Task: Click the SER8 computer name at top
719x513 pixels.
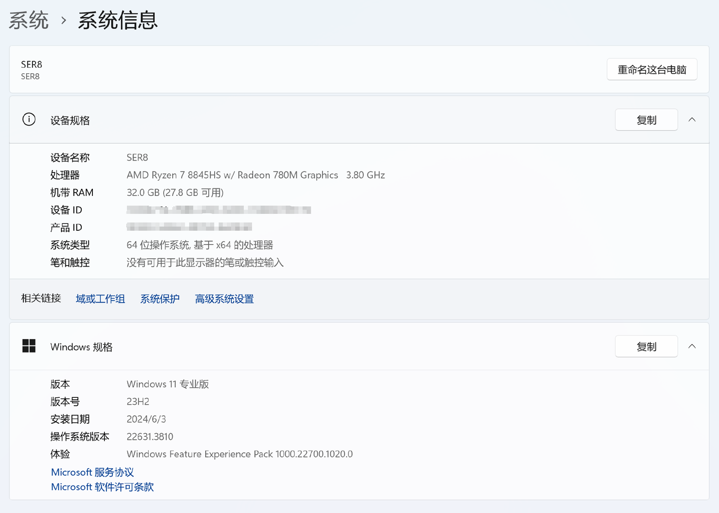Action: click(31, 64)
